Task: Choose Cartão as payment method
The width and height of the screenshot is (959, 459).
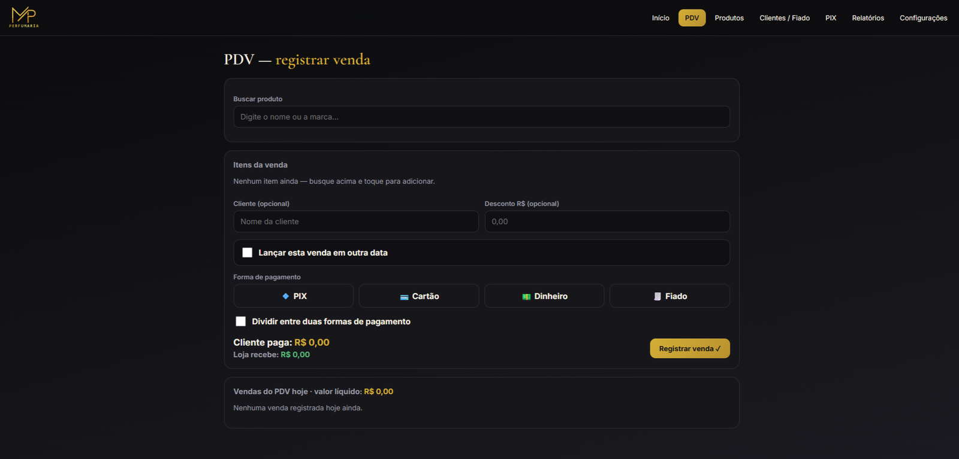Action: pyautogui.click(x=419, y=296)
